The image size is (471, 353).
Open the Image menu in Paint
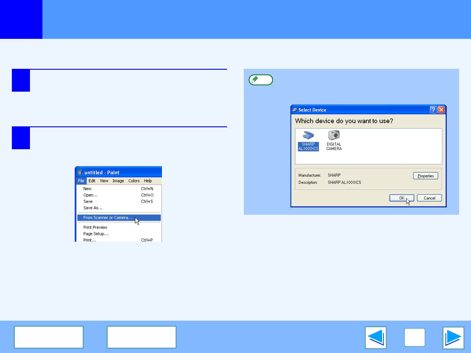[x=118, y=181]
